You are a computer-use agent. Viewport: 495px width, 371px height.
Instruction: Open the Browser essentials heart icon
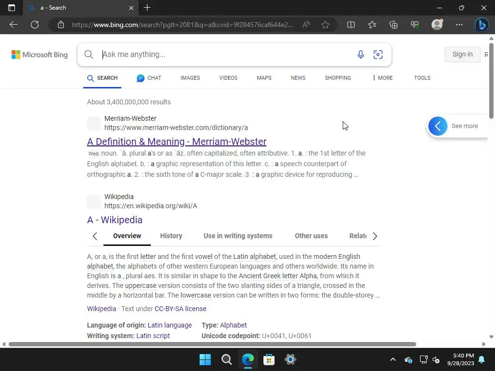[415, 25]
